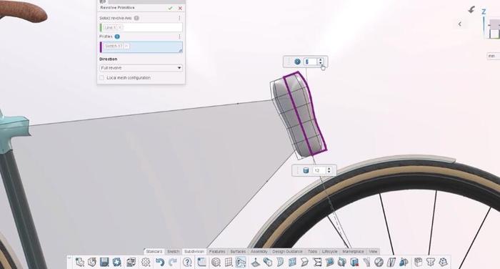
Task: Click the last toolbar icon with nodes cube
Action: click(443, 263)
